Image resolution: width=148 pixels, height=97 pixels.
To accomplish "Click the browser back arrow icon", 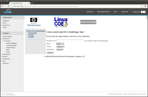I will click(x=2, y=6).
